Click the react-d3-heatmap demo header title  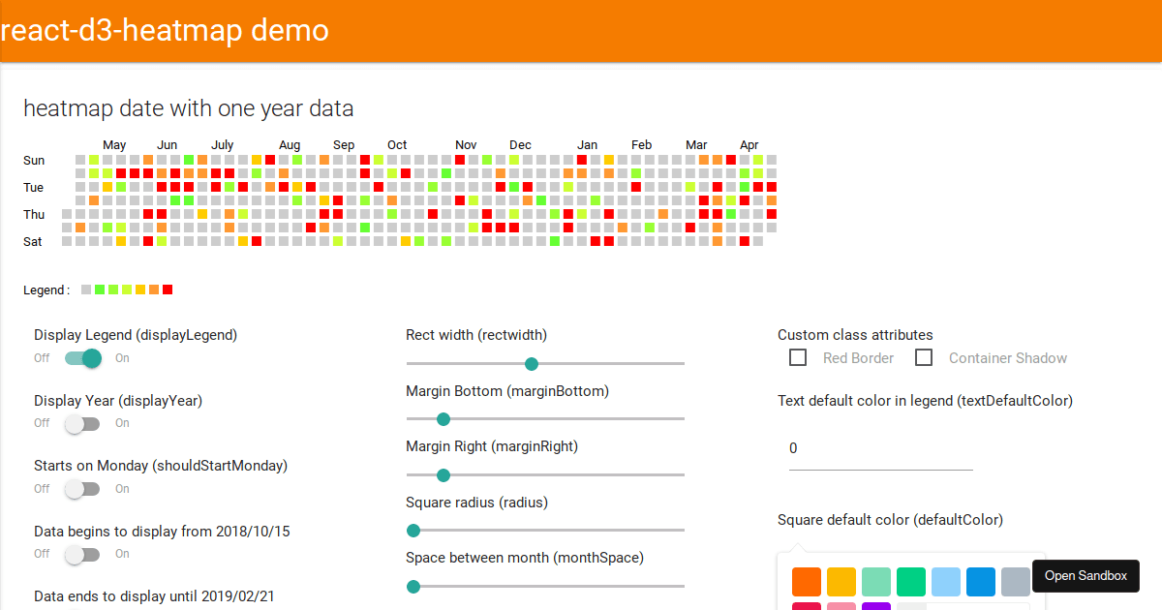coord(164,30)
